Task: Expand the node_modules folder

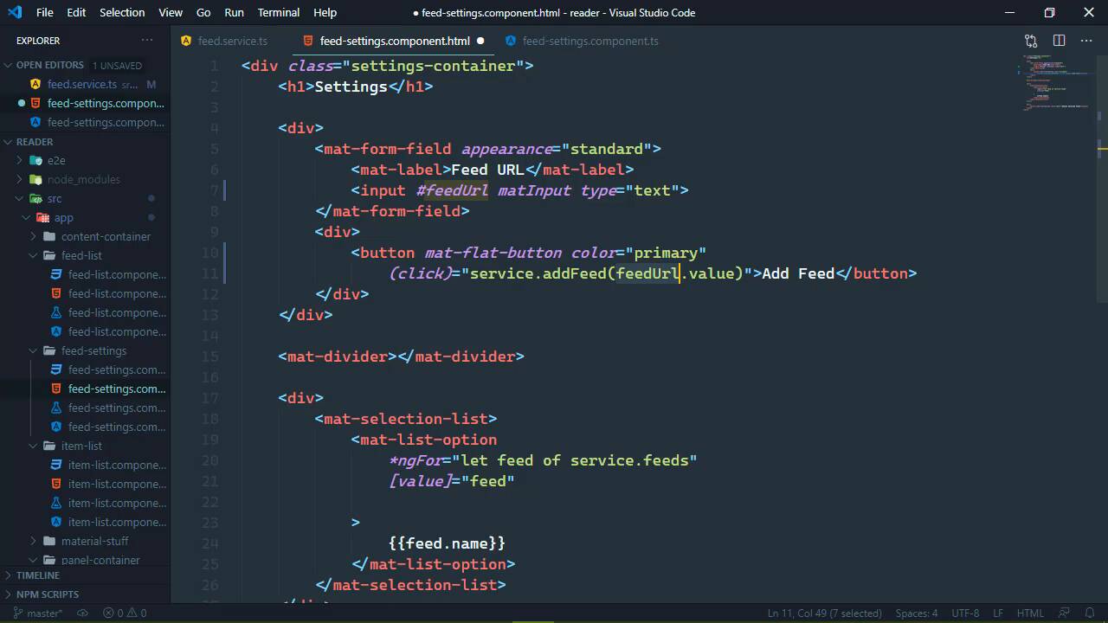Action: point(85,179)
